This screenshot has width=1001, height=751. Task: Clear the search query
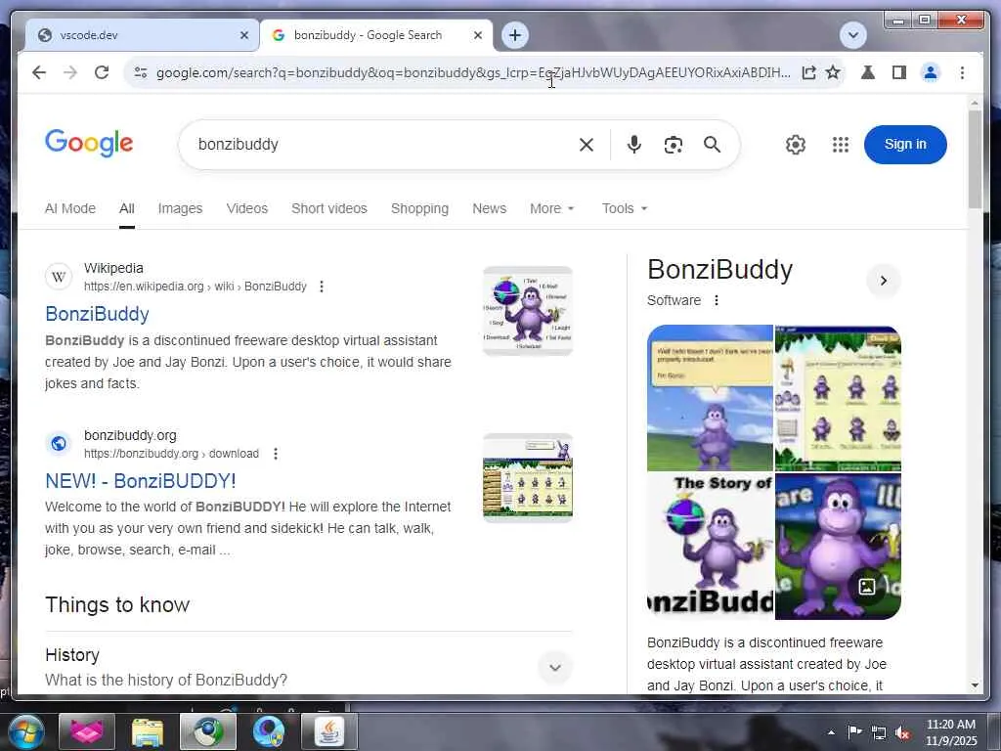[x=587, y=145]
